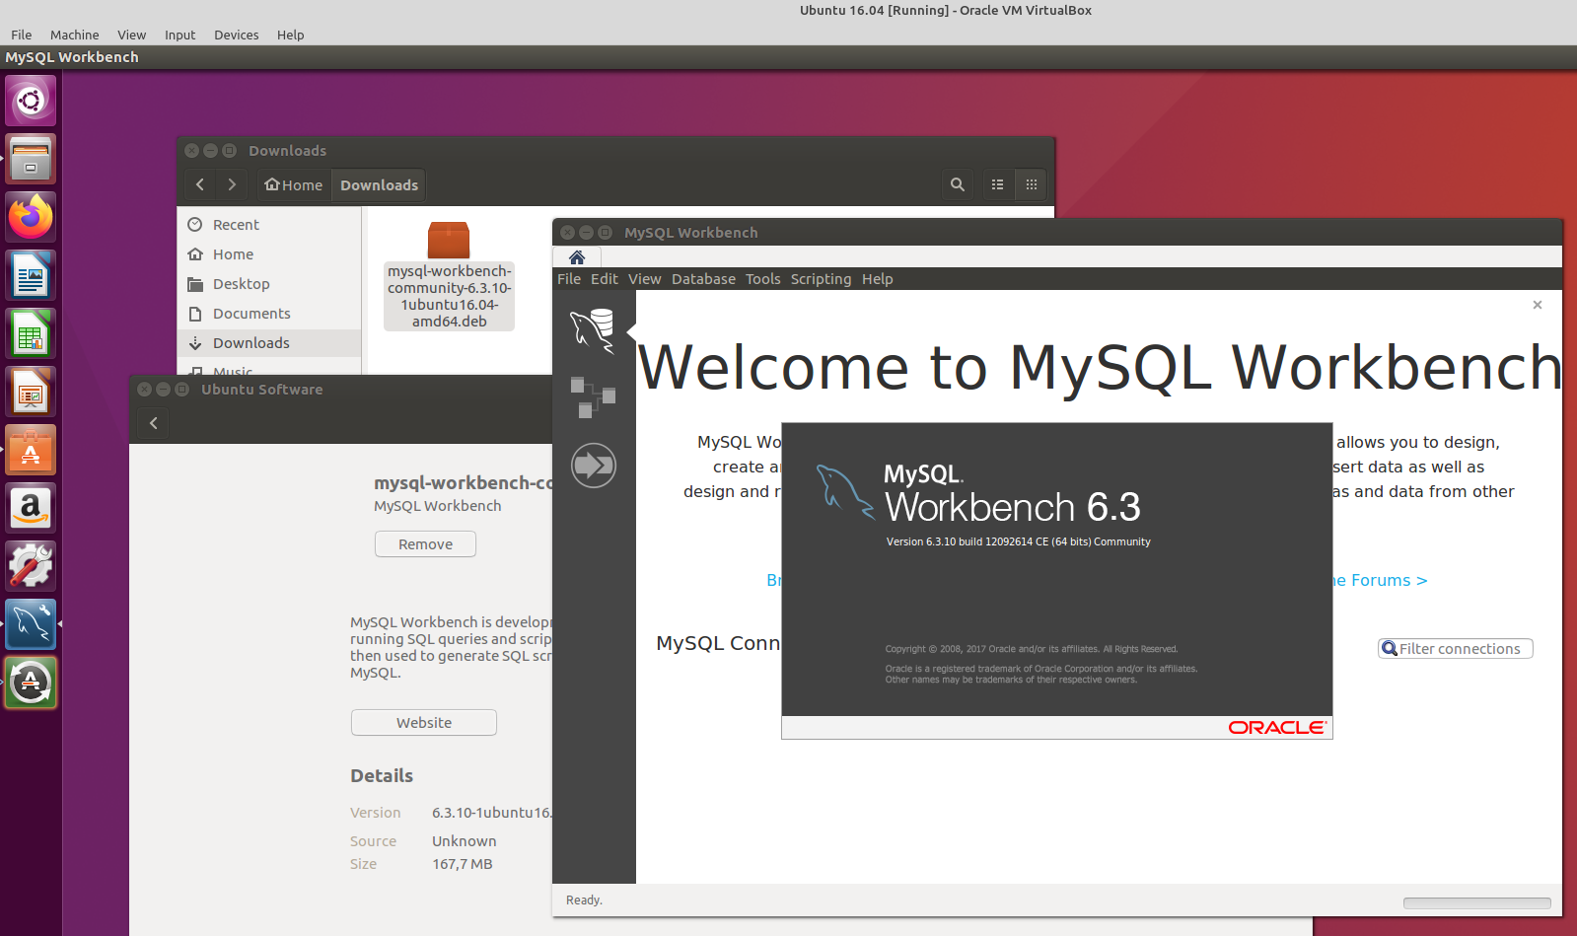Open LibreOffice Calc from launcher

(x=31, y=333)
